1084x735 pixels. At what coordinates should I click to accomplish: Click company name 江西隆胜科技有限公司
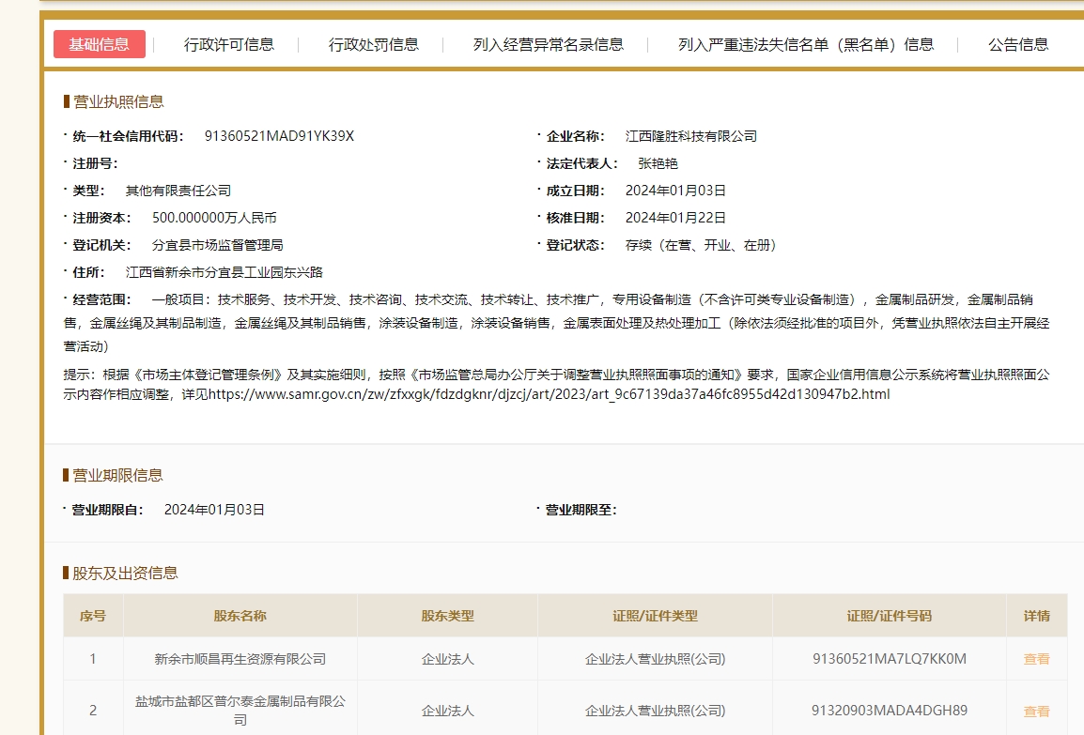(690, 136)
